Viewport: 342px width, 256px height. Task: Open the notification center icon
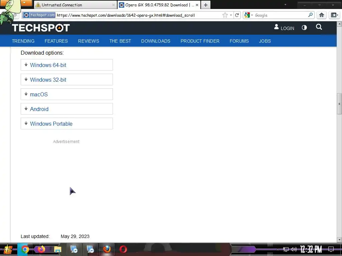(331, 249)
